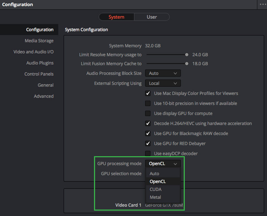The image size is (267, 216).
Task: Switch to the User tab
Action: (152, 17)
